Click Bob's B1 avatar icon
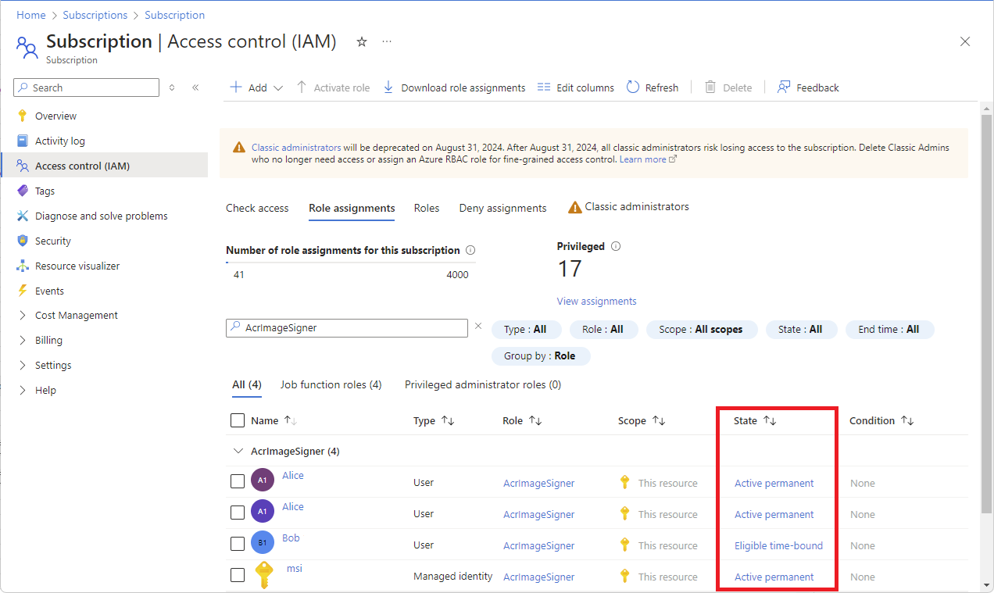994x593 pixels. coord(263,542)
